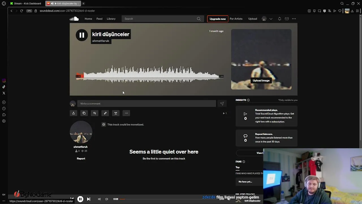Open the SoundCloud logo home link
362x204 pixels.
click(x=74, y=19)
